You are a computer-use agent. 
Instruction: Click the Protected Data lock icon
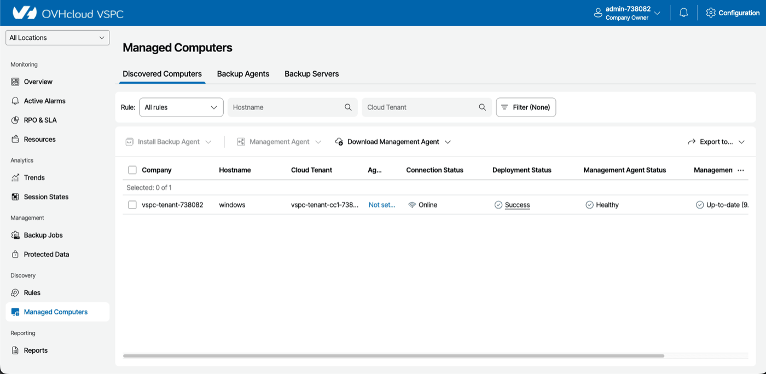click(15, 254)
